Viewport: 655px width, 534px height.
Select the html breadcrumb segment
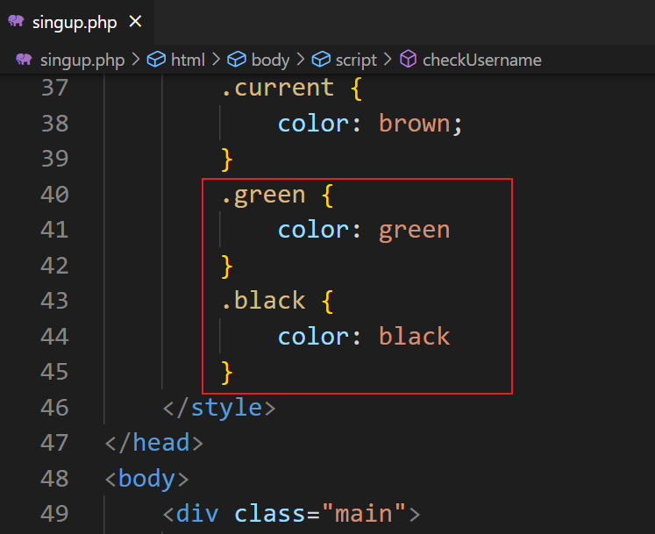188,60
